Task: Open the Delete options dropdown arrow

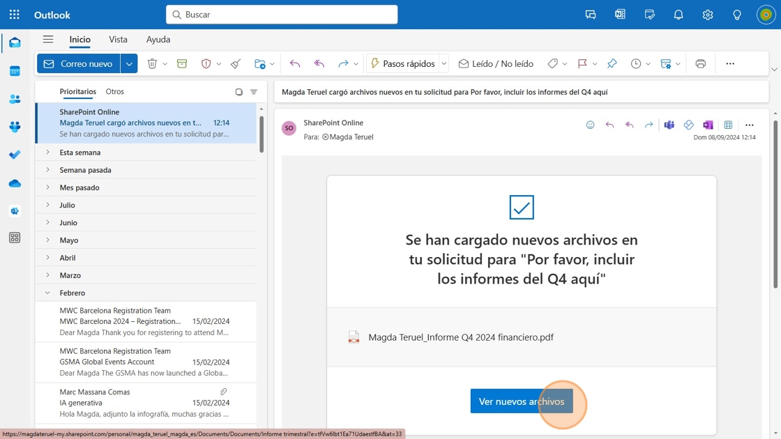Action: [165, 63]
